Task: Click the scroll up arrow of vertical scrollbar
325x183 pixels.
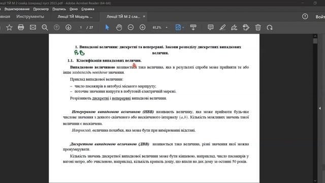Action: pos(315,36)
